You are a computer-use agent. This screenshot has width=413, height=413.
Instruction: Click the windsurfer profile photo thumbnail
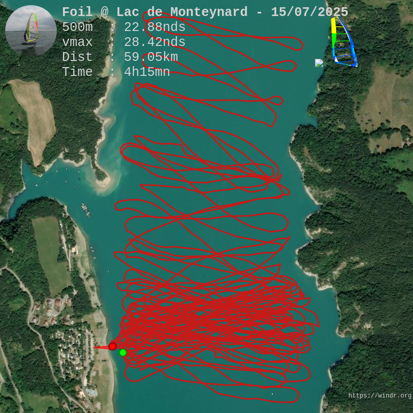point(31,30)
